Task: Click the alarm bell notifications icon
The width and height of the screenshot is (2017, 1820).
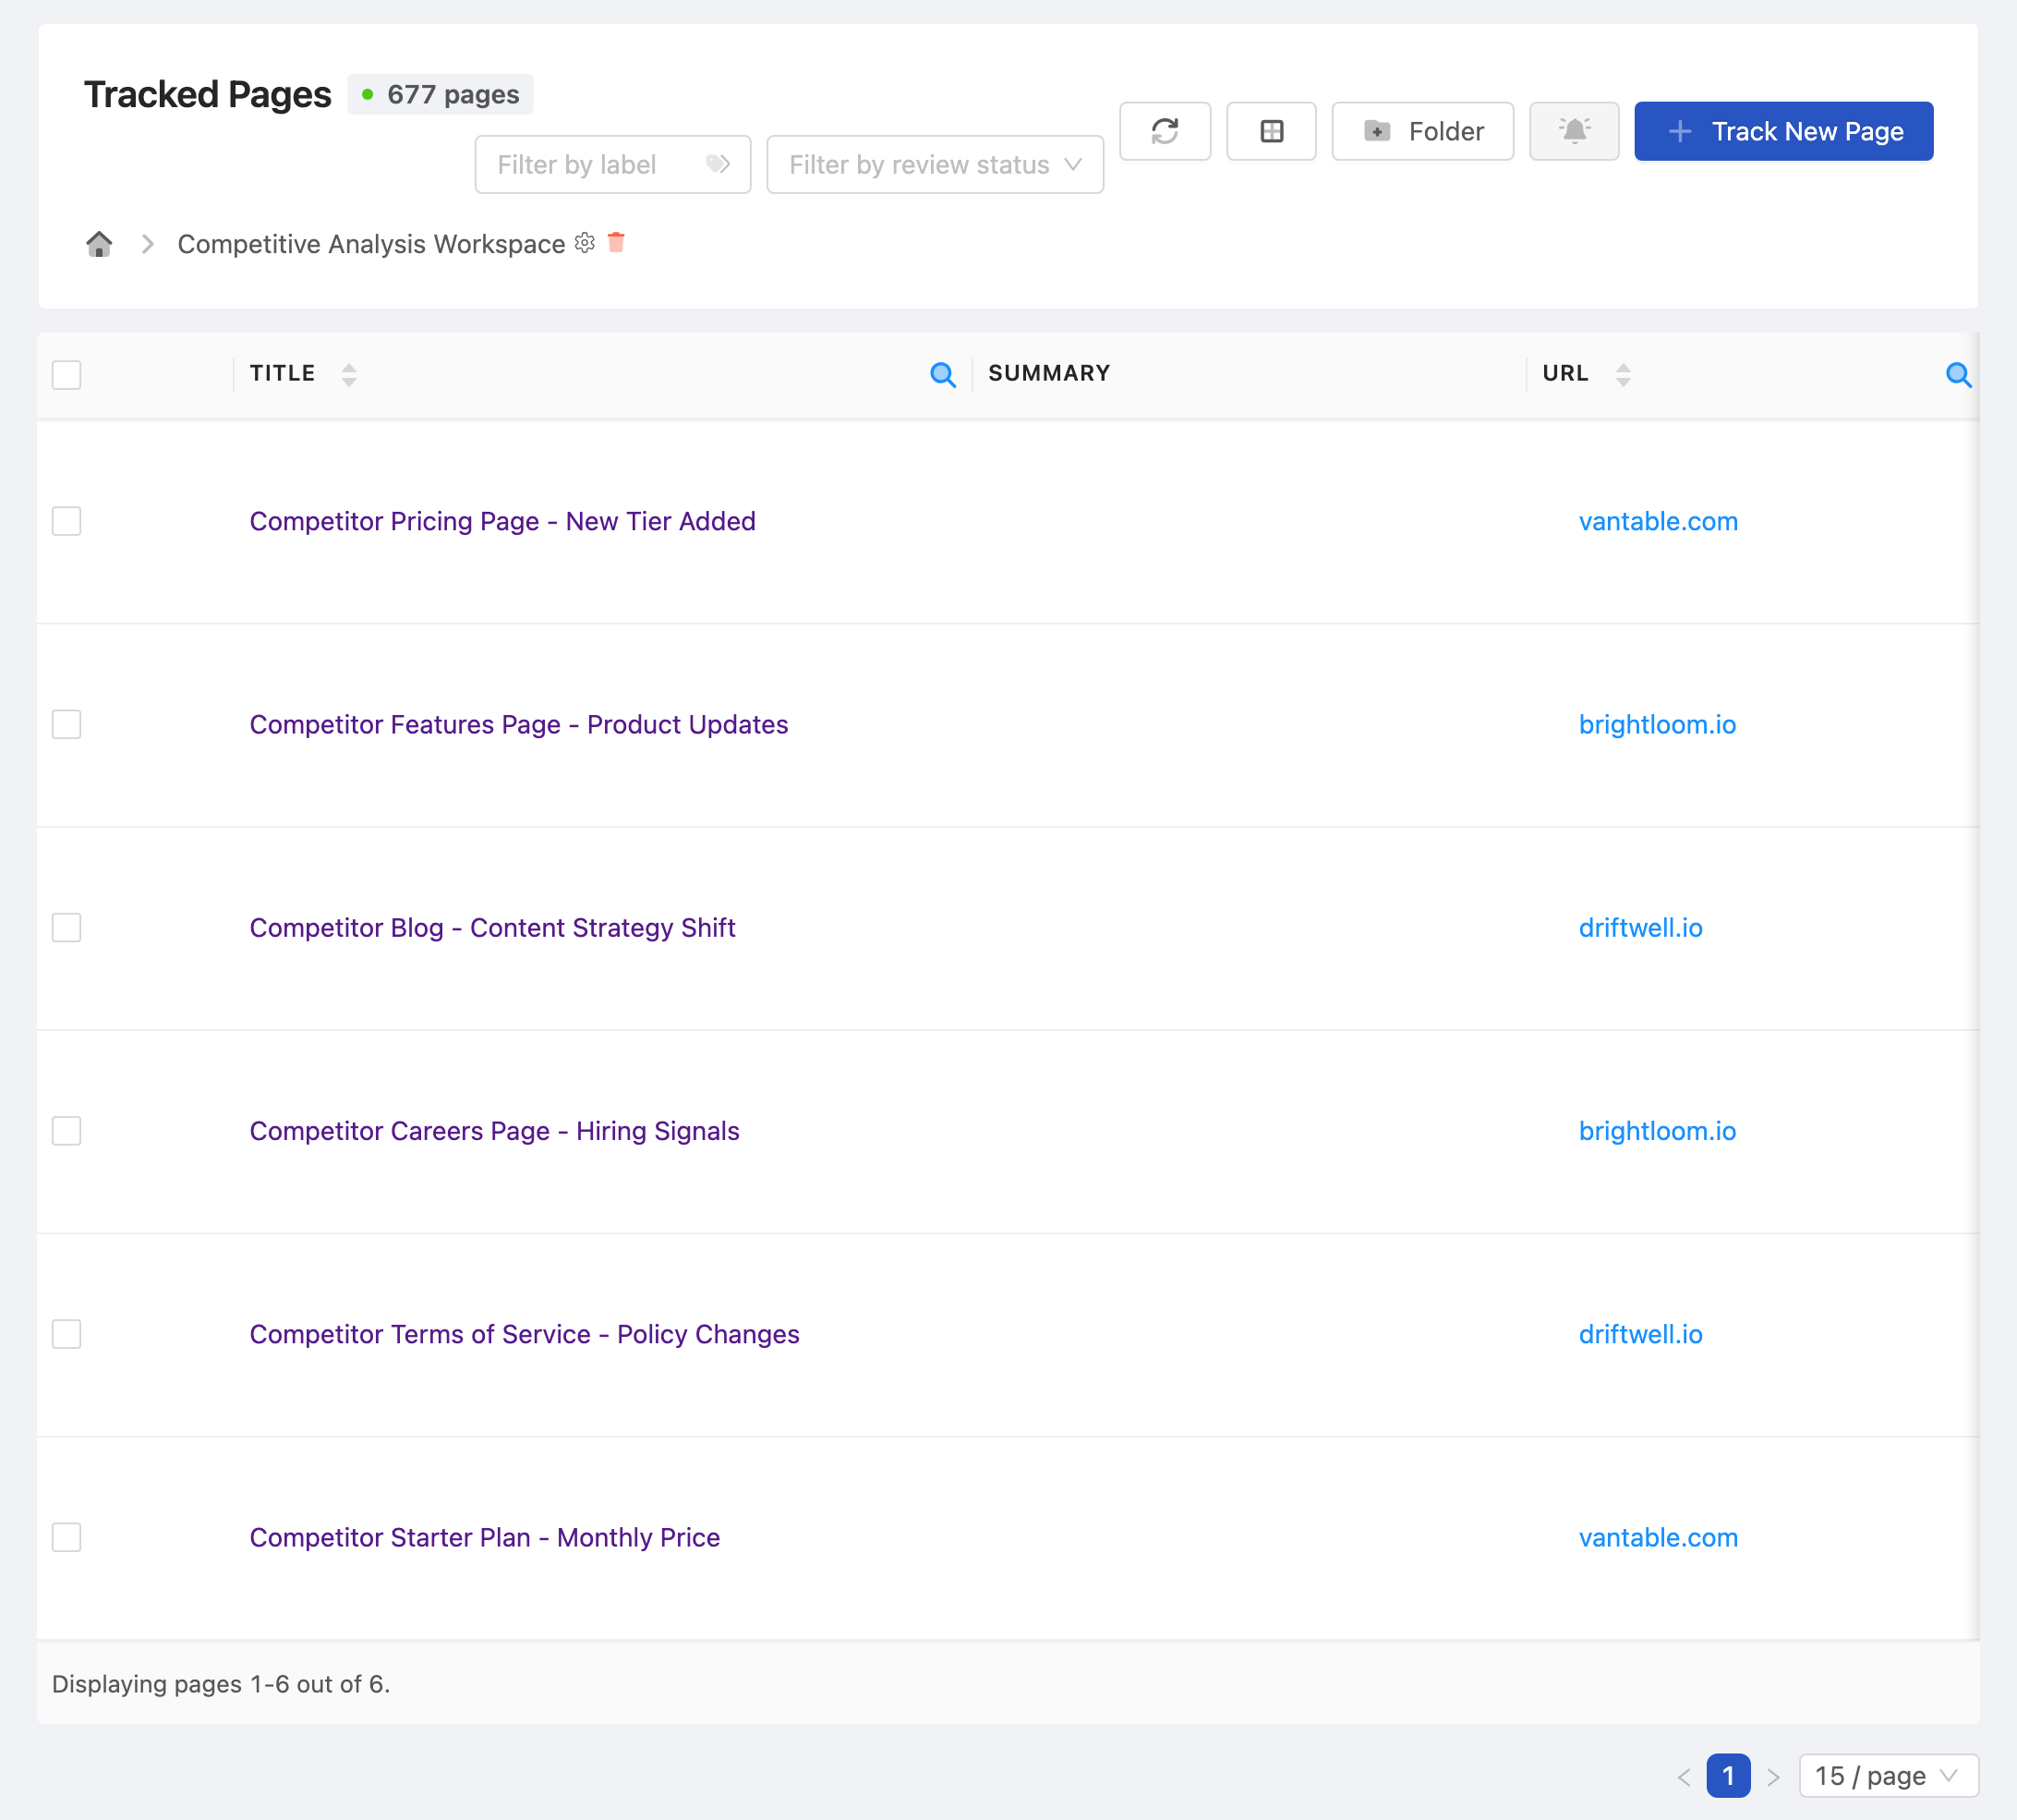Action: [x=1573, y=131]
